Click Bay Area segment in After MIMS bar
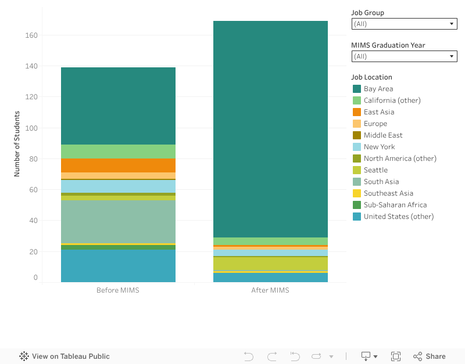465x364 pixels. point(270,129)
